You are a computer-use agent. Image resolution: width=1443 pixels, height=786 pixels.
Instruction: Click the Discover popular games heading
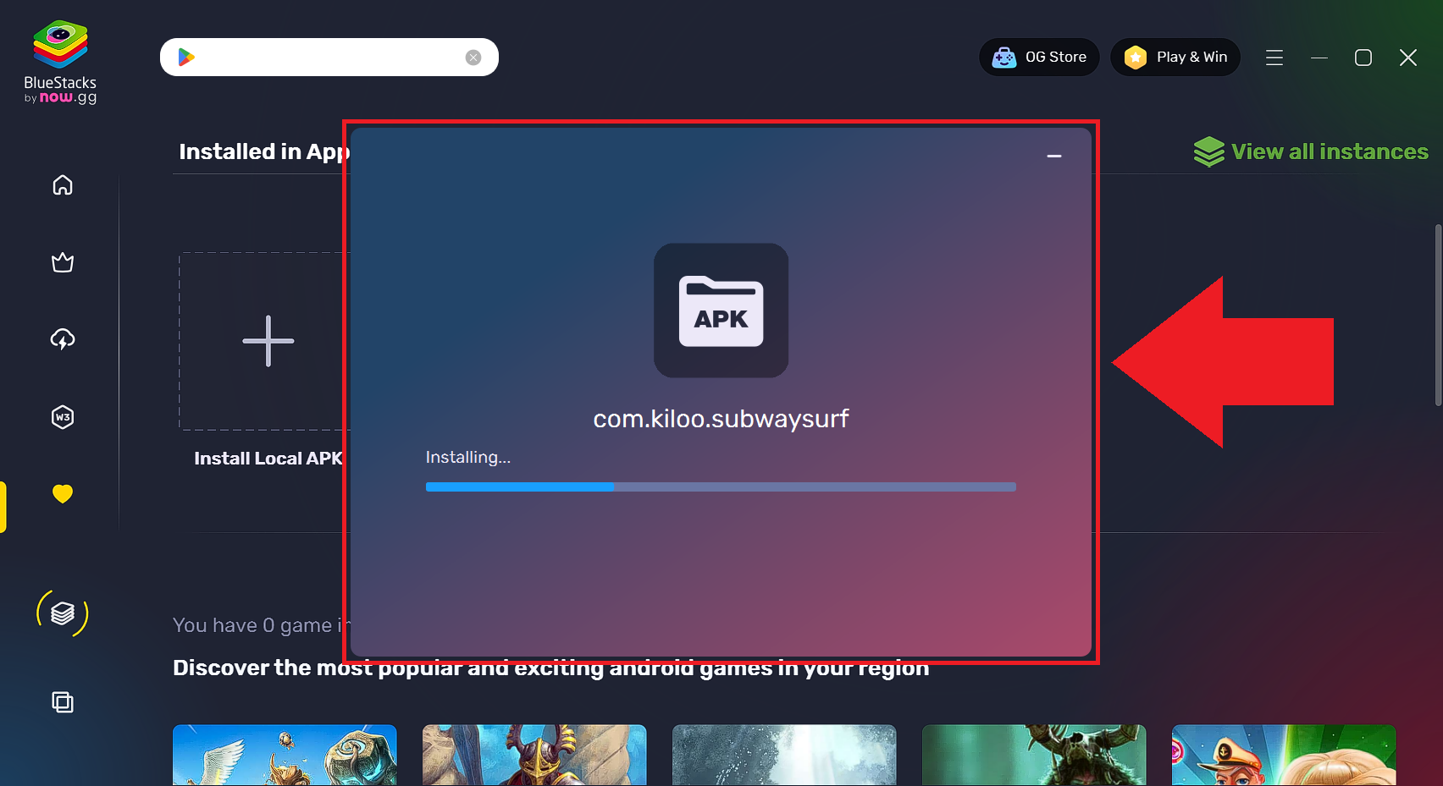click(x=550, y=668)
